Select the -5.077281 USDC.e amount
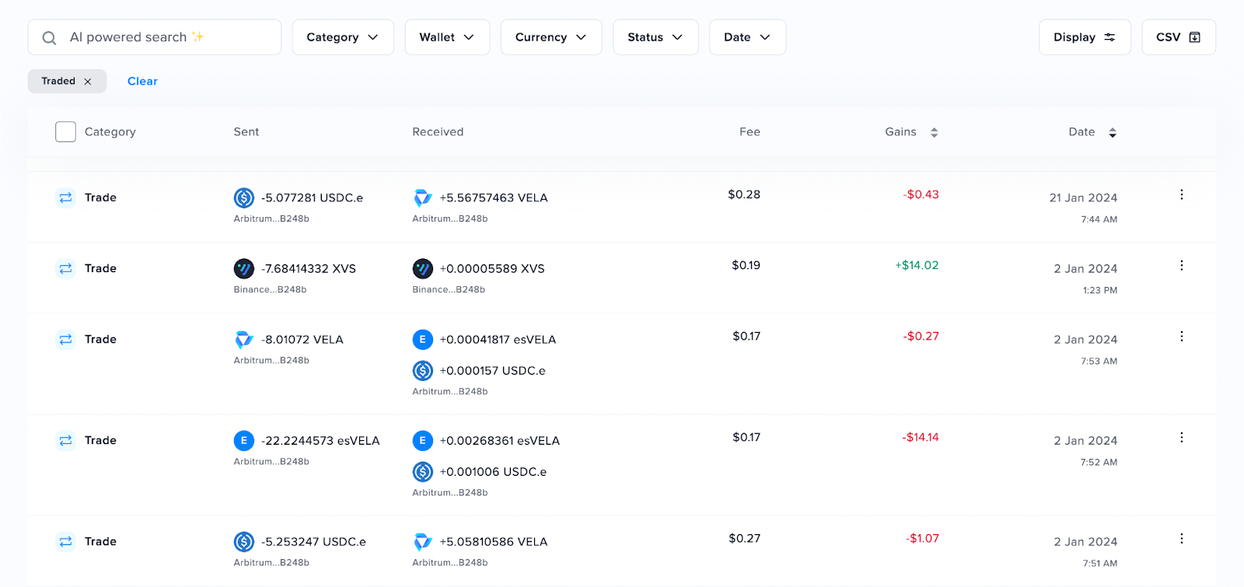 312,197
